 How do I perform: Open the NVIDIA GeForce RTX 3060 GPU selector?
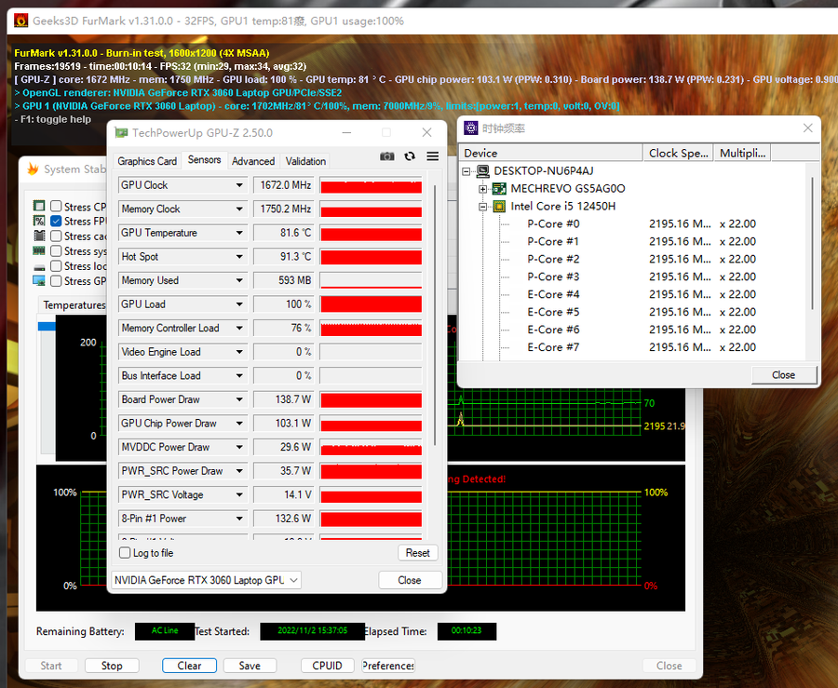click(x=206, y=580)
